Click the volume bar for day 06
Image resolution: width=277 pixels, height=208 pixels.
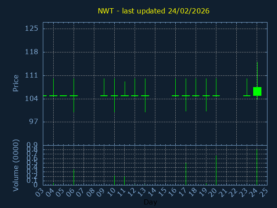pyautogui.click(x=74, y=177)
